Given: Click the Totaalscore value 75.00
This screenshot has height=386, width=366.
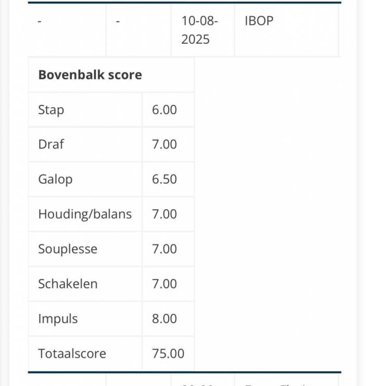Looking at the screenshot, I should 168,354.
